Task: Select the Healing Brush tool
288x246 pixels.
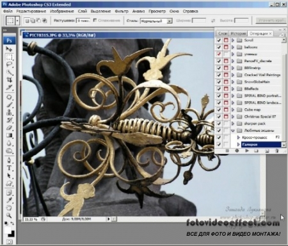Action: [9, 97]
